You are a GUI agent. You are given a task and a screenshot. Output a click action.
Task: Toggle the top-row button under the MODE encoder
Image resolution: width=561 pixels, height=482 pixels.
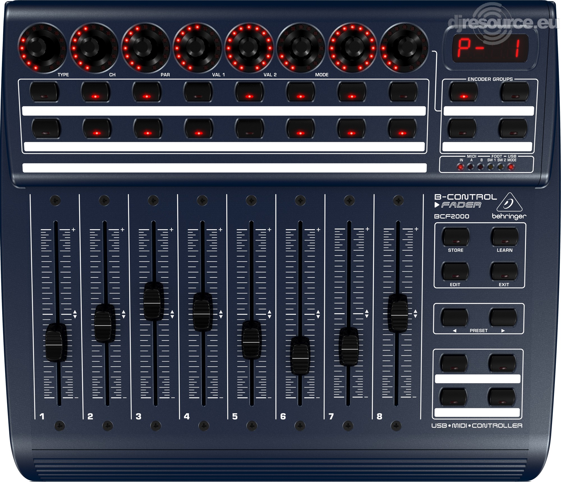(x=301, y=92)
